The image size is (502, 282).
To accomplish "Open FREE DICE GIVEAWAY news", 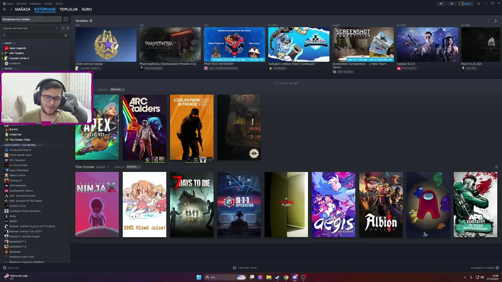I will tap(235, 44).
